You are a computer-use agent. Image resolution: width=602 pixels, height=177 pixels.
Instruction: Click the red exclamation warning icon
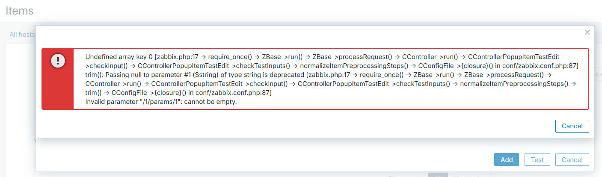[58, 61]
